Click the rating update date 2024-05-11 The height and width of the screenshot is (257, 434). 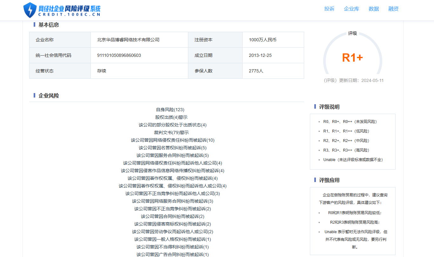pos(372,80)
